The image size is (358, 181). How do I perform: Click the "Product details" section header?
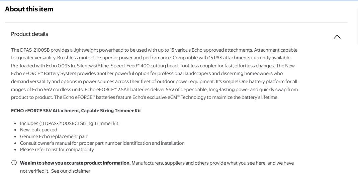click(29, 34)
